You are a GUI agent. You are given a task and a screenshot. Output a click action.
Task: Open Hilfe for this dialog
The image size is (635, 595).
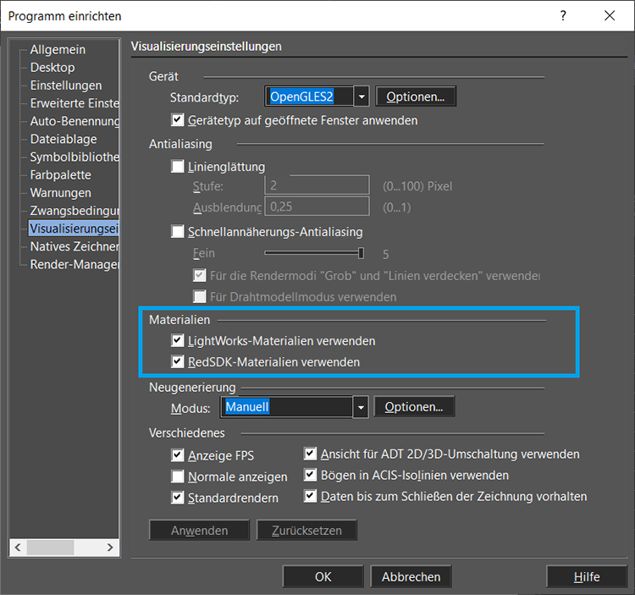(587, 576)
